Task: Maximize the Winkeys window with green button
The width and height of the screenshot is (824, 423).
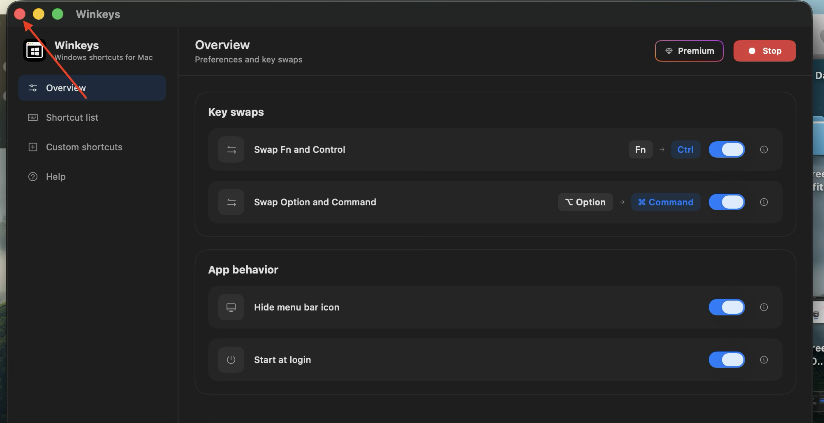Action: coord(58,14)
